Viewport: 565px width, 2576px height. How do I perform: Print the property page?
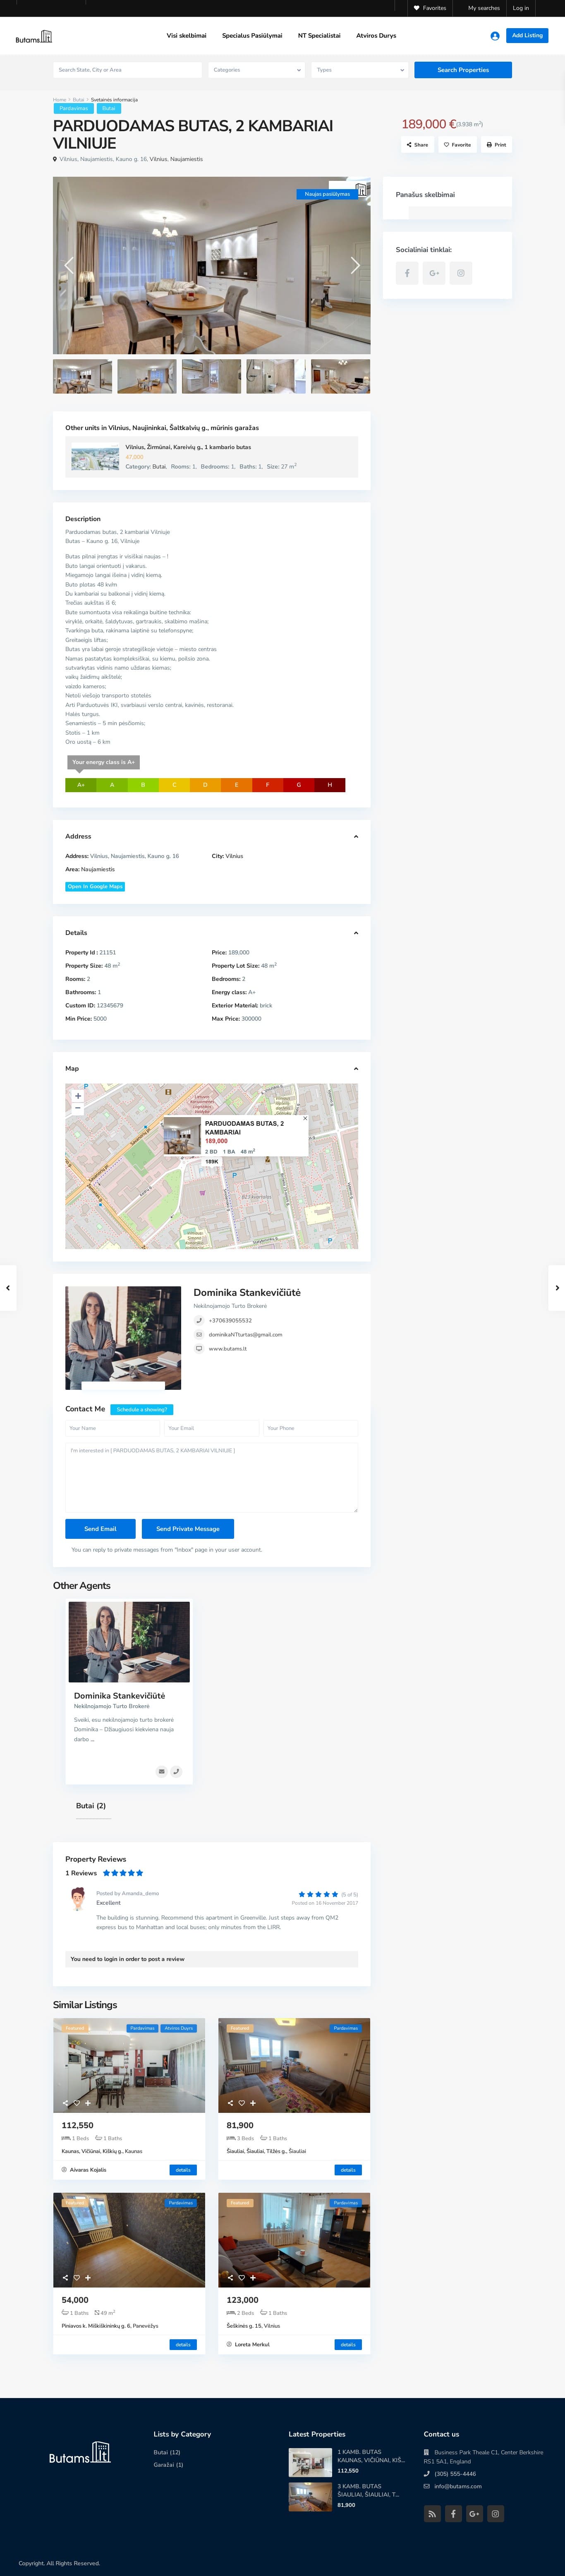[496, 144]
